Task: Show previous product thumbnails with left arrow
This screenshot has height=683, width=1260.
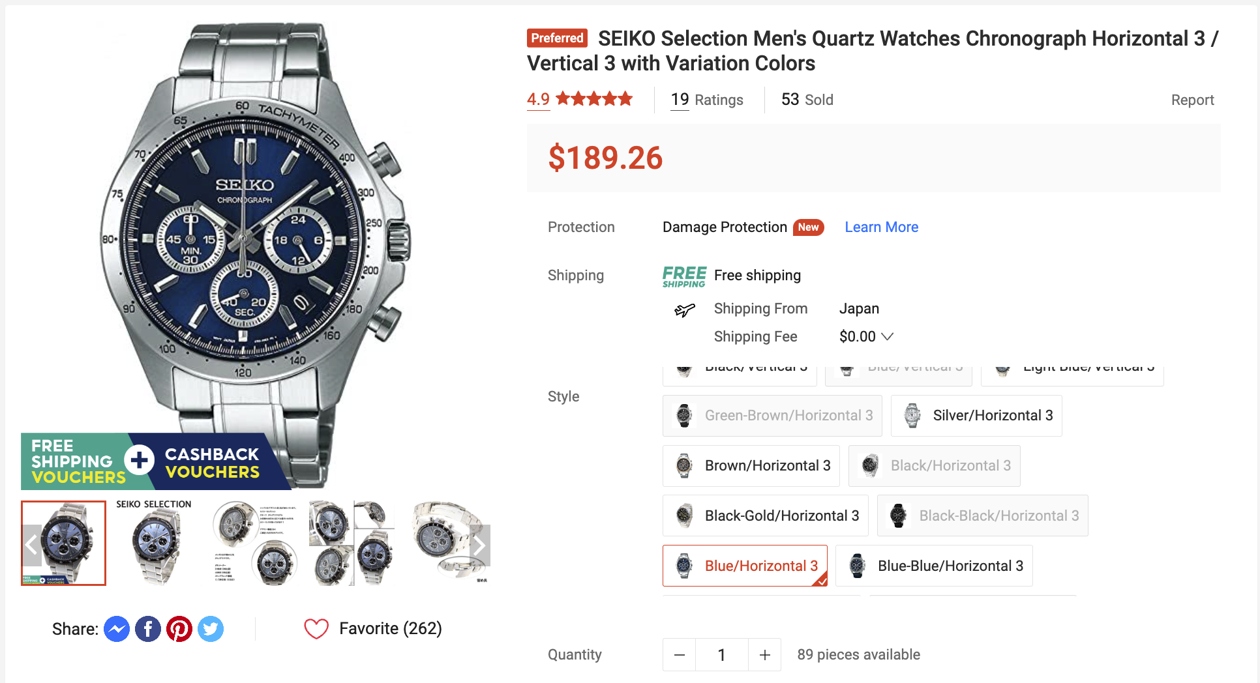Action: 31,545
